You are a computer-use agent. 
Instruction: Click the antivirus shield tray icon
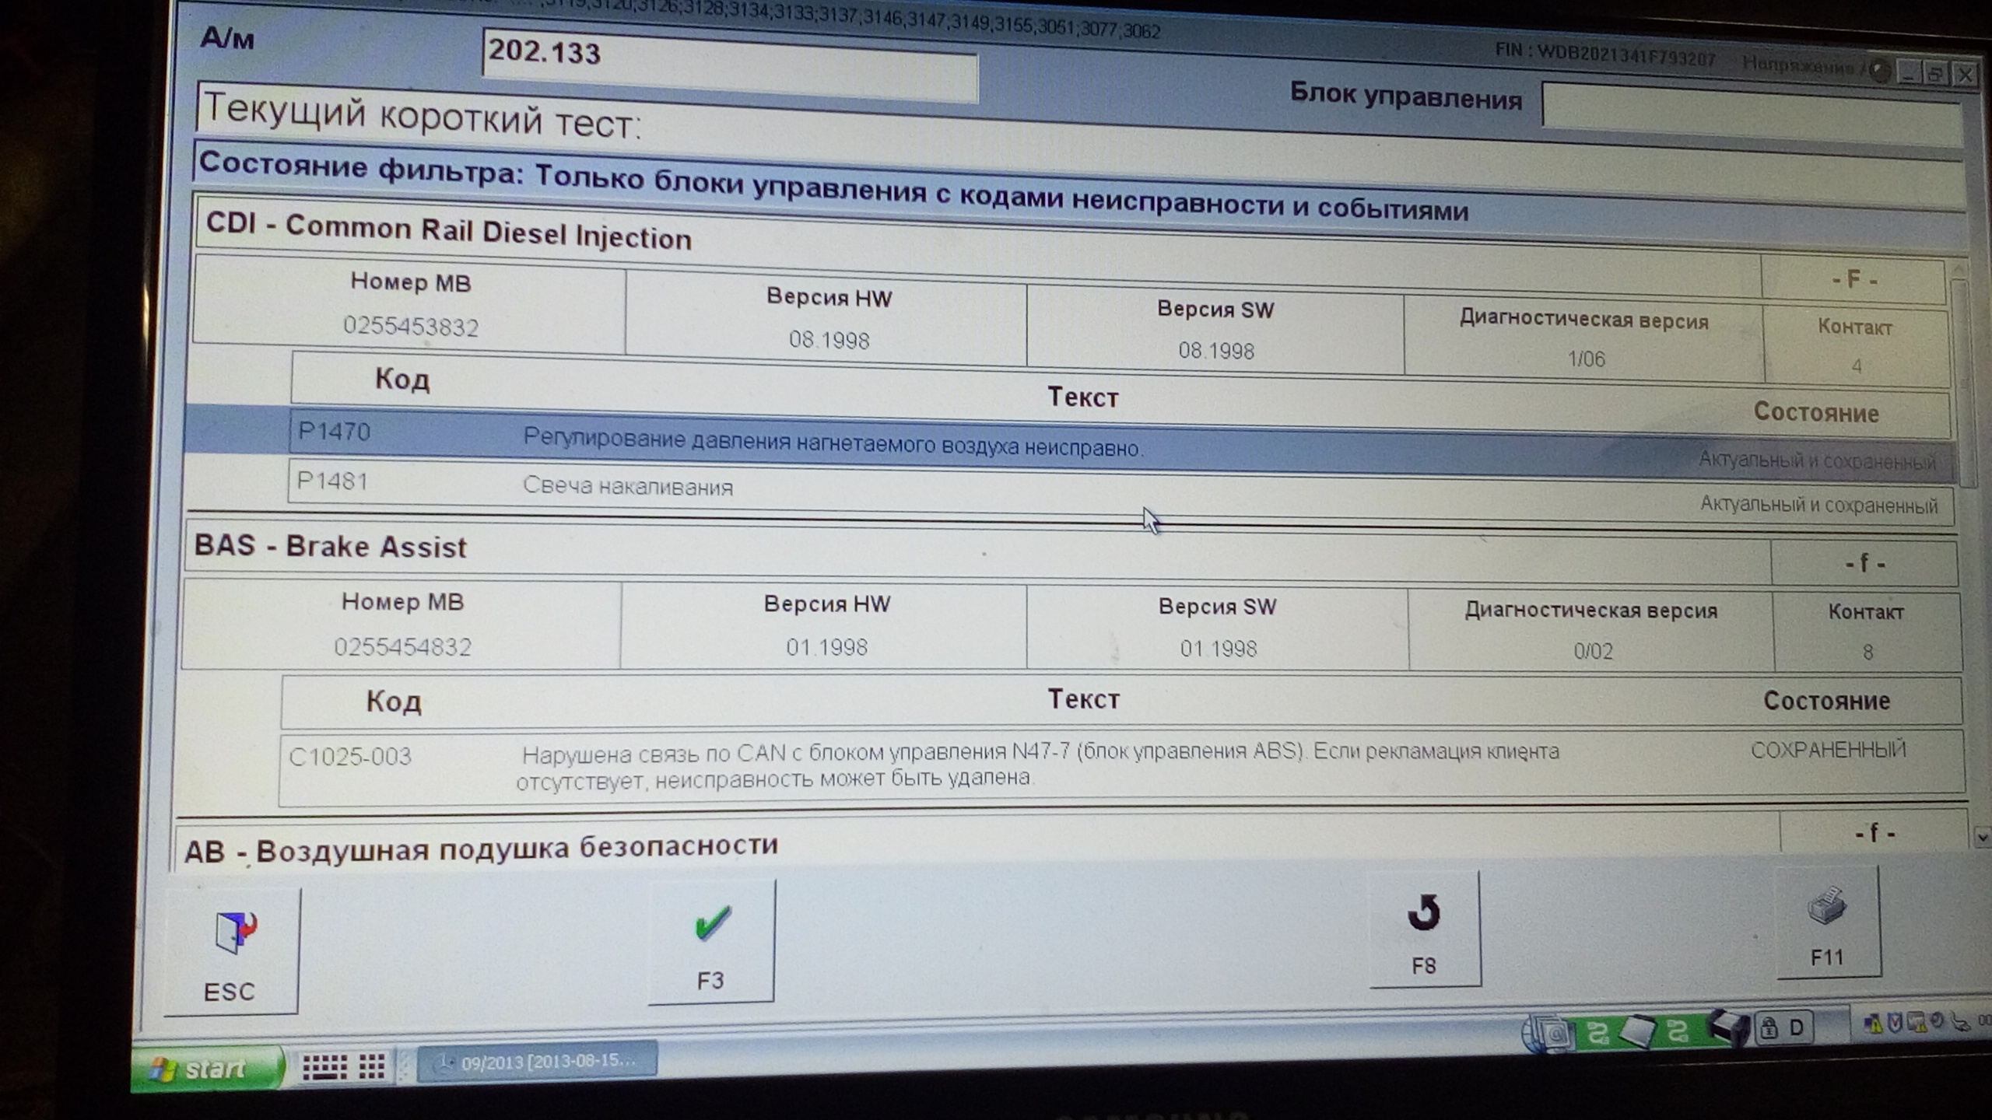[1896, 1024]
